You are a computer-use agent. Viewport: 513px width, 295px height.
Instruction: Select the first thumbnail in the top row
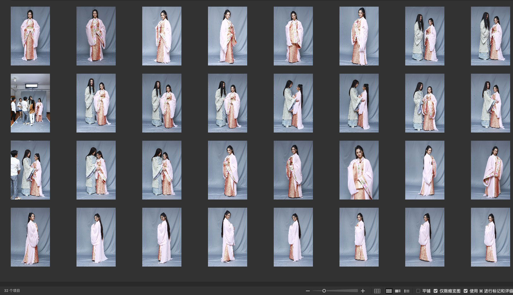(x=30, y=36)
